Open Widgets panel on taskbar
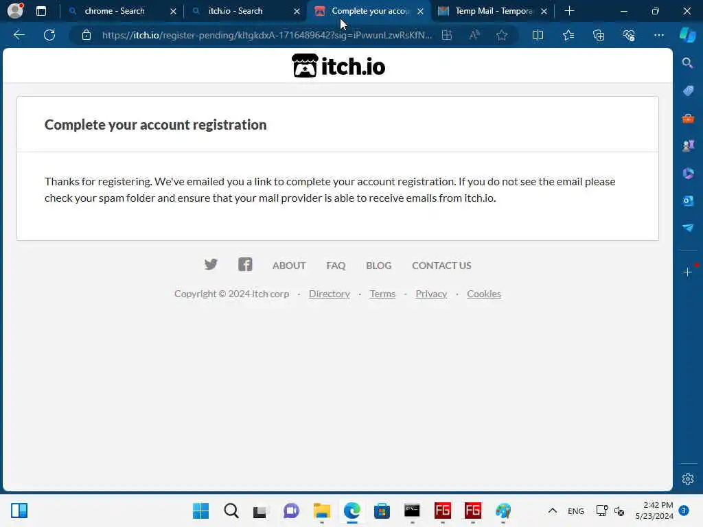 (19, 511)
